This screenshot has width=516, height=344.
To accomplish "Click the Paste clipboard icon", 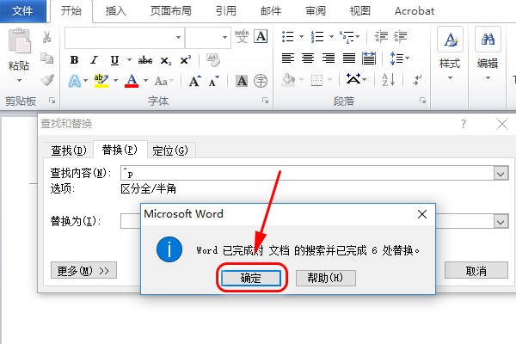I will [19, 41].
